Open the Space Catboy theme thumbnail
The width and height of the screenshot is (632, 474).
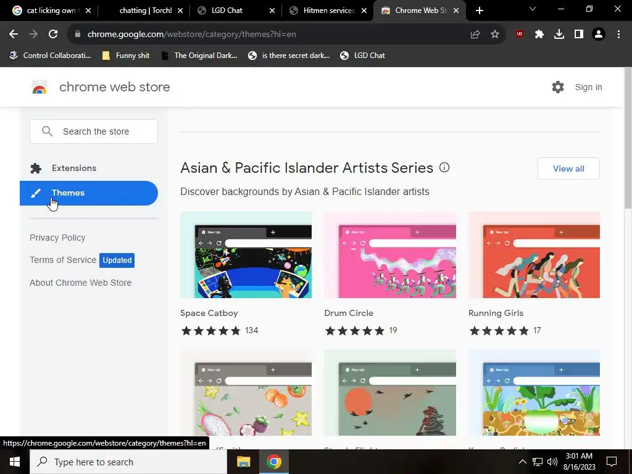[x=246, y=255]
